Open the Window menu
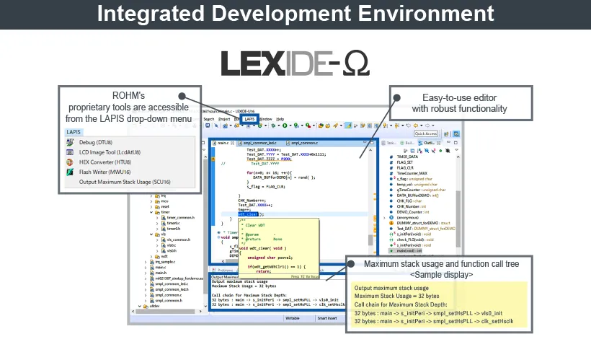591x347 pixels. [x=266, y=119]
